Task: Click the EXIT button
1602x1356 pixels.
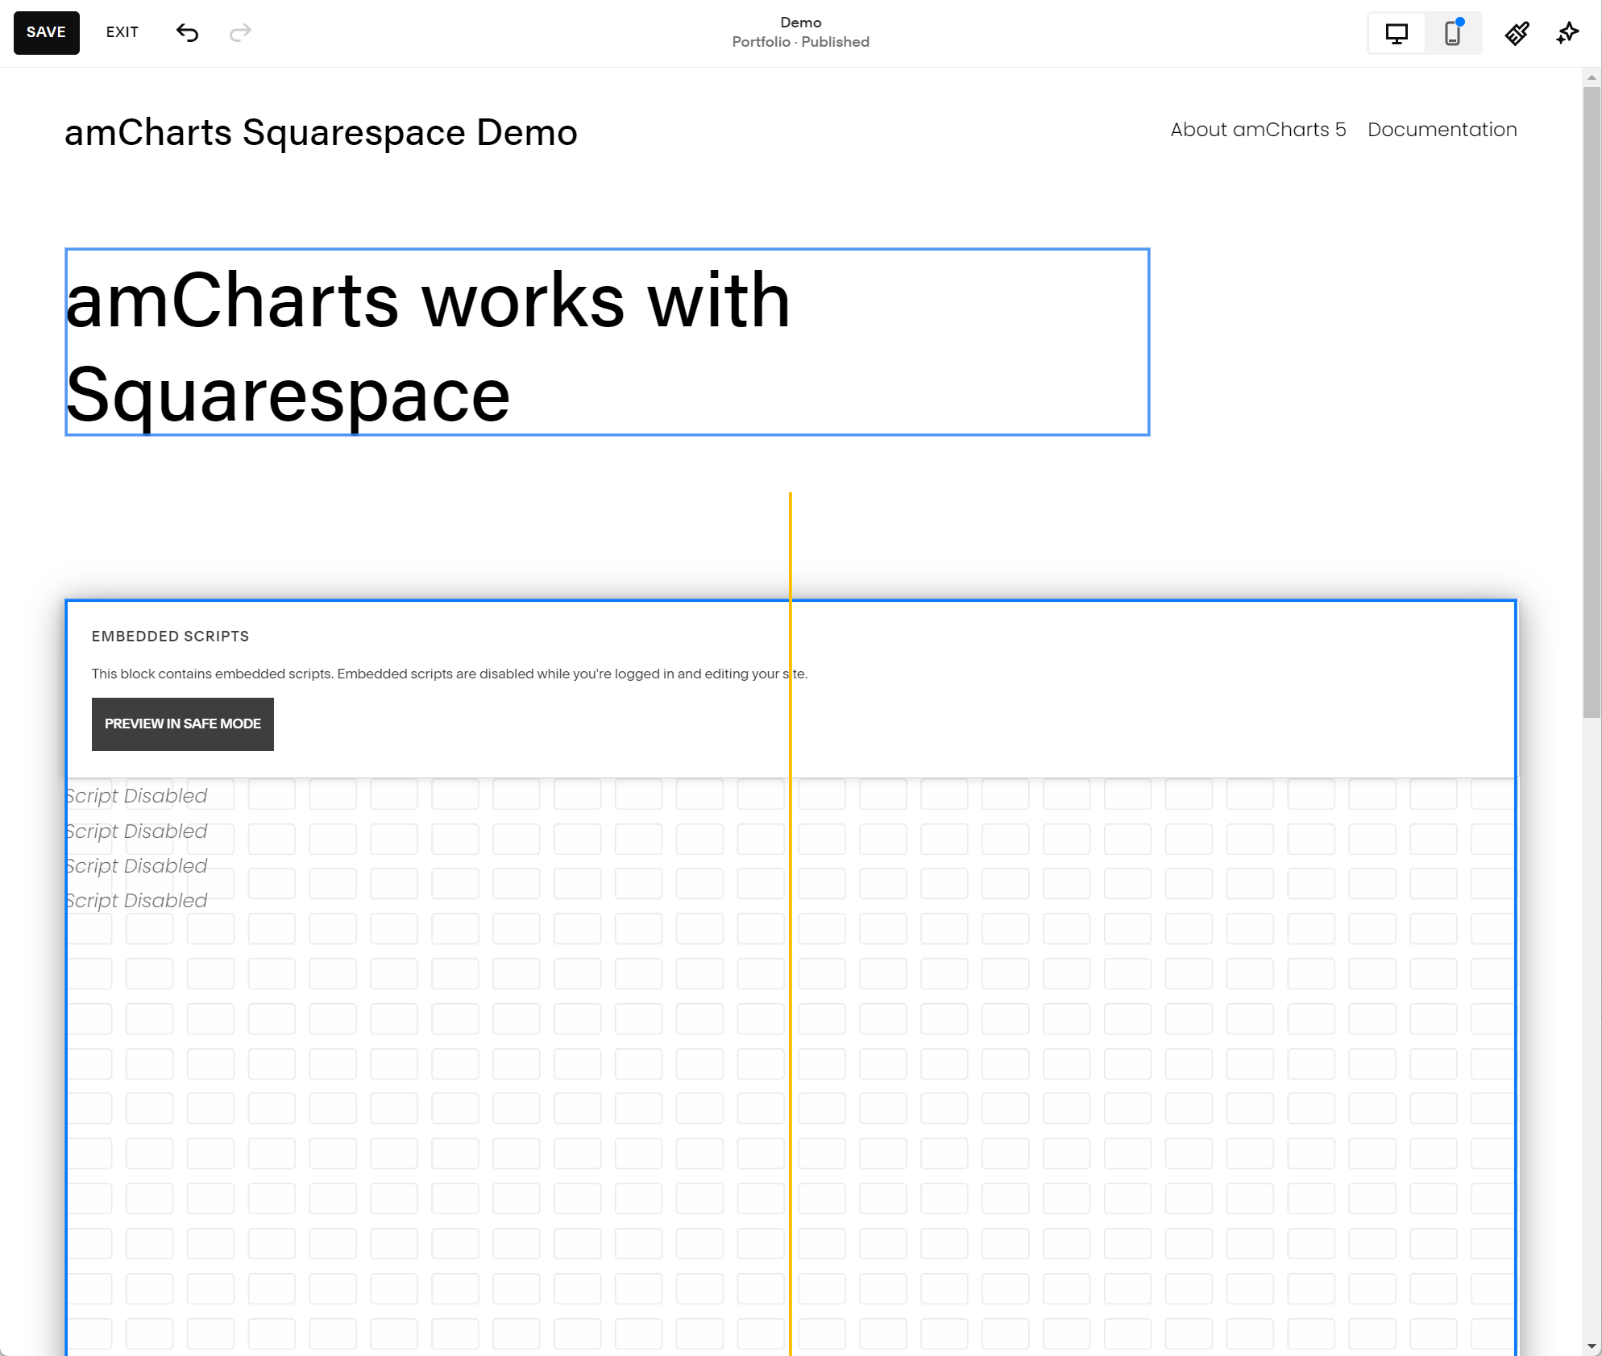Action: point(122,32)
